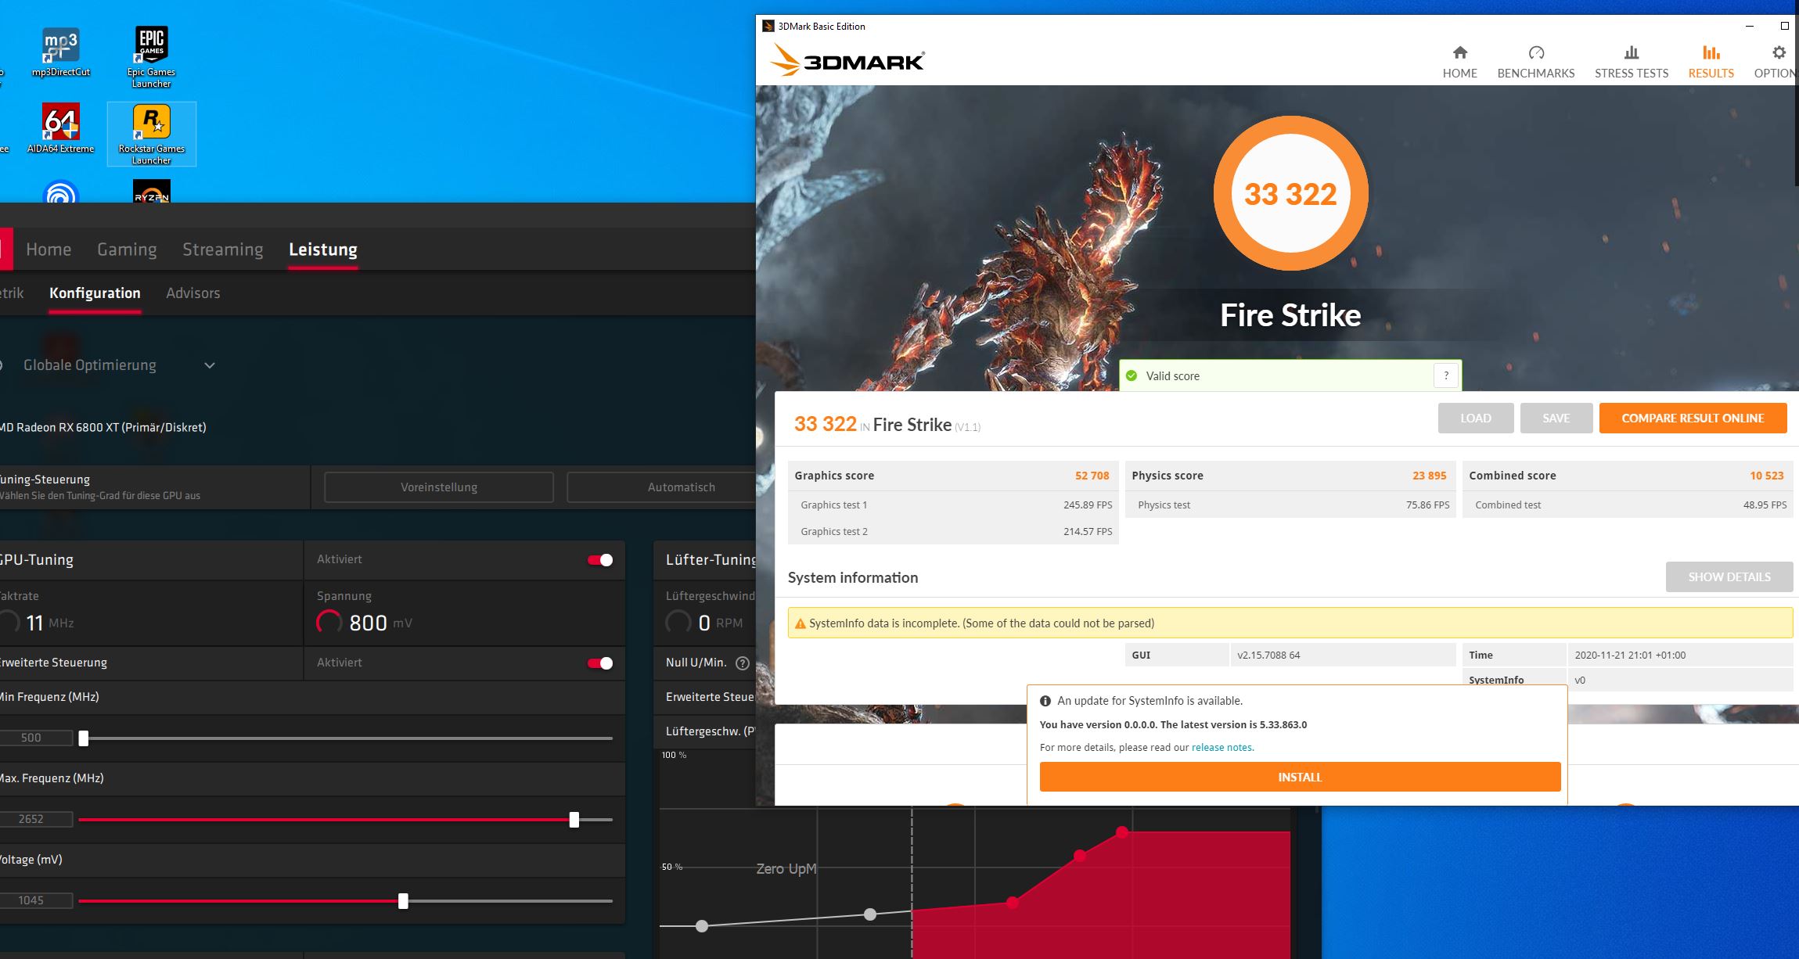The image size is (1799, 959).
Task: Disable the GPU-Tuning toggle
Action: 600,560
